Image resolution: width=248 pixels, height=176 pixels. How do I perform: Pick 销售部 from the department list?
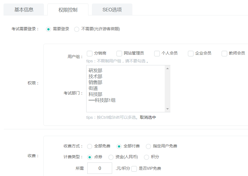click(x=95, y=83)
